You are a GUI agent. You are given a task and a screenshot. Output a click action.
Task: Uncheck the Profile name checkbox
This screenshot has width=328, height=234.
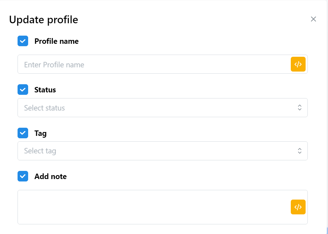(x=23, y=41)
